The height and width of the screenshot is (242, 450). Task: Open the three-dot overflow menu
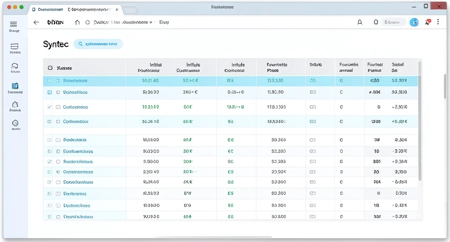(x=438, y=22)
